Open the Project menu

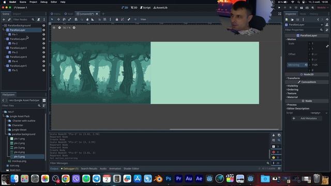tap(33, 2)
